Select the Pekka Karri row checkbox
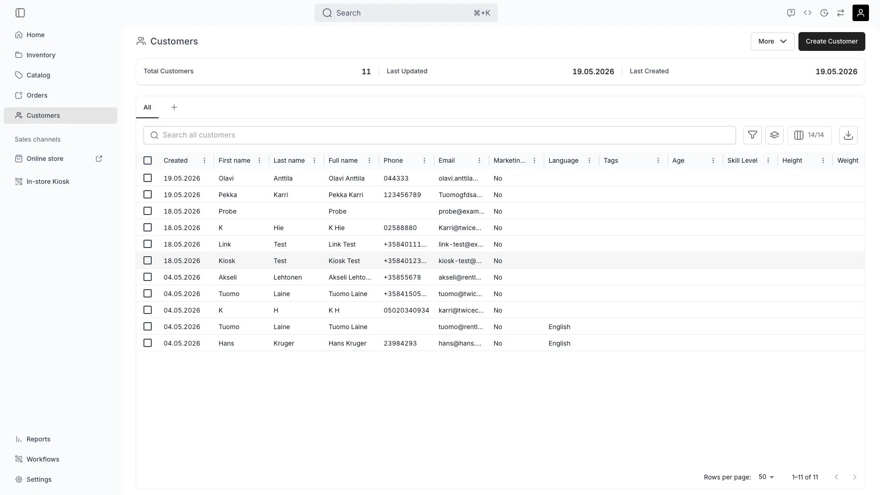880x495 pixels. [x=148, y=194]
